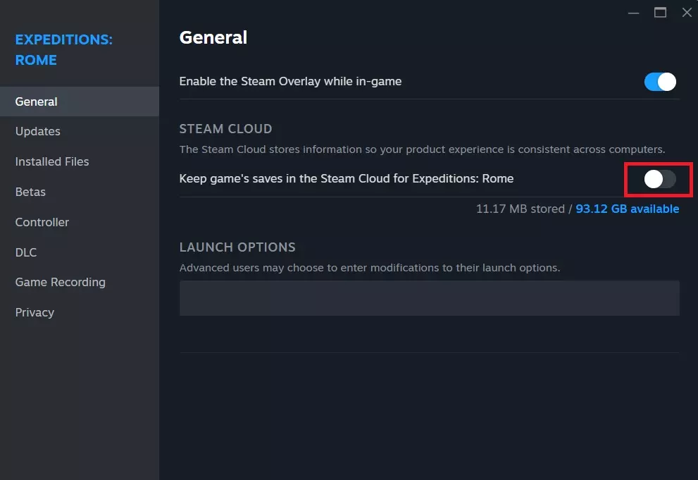The image size is (698, 480).
Task: Click the Launch Options section heading
Action: click(237, 247)
